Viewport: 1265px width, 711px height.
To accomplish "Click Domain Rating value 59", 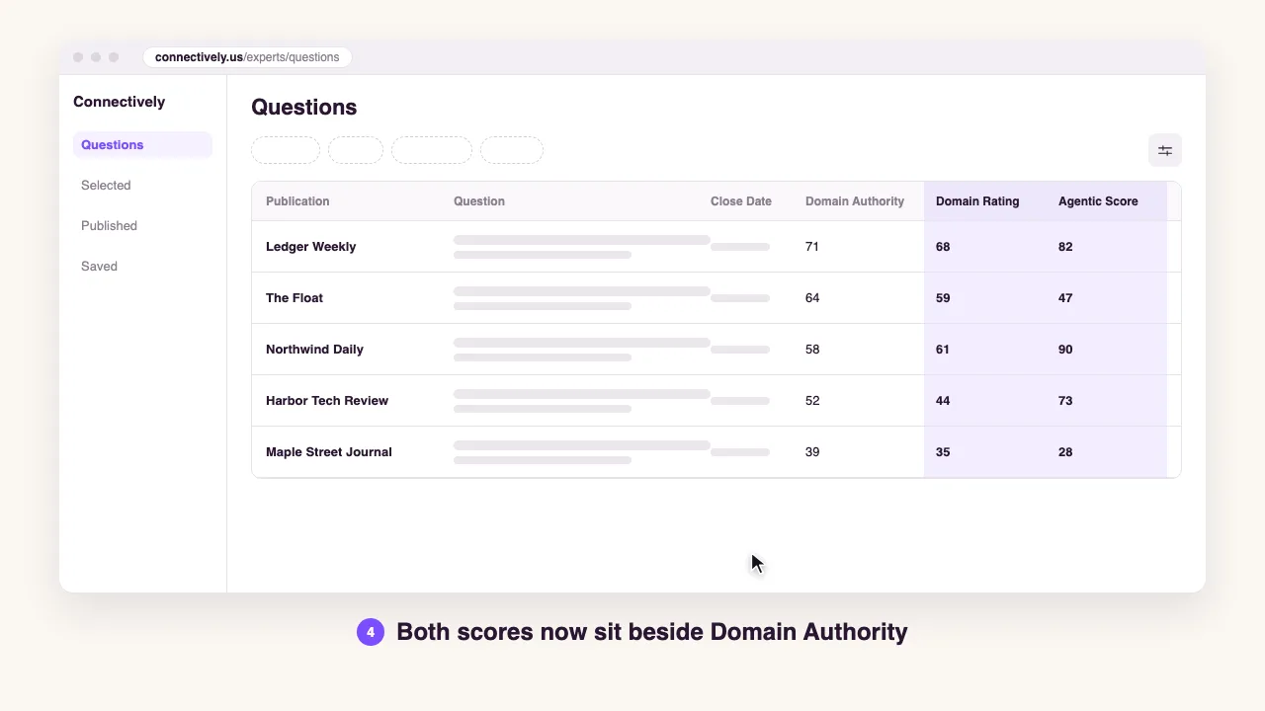I will pos(943,298).
